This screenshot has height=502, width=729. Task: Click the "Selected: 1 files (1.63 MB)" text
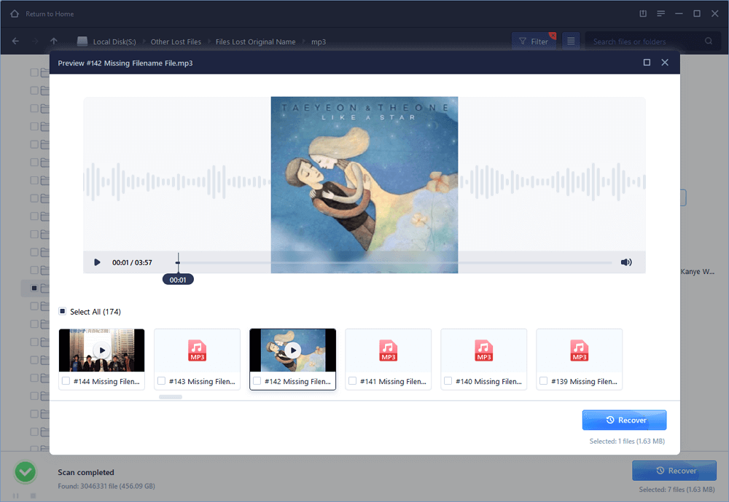click(x=627, y=441)
